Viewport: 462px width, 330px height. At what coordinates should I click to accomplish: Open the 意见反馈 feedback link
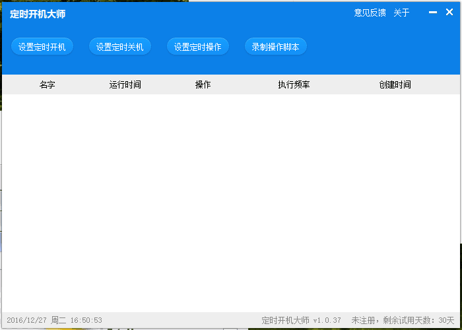370,13
